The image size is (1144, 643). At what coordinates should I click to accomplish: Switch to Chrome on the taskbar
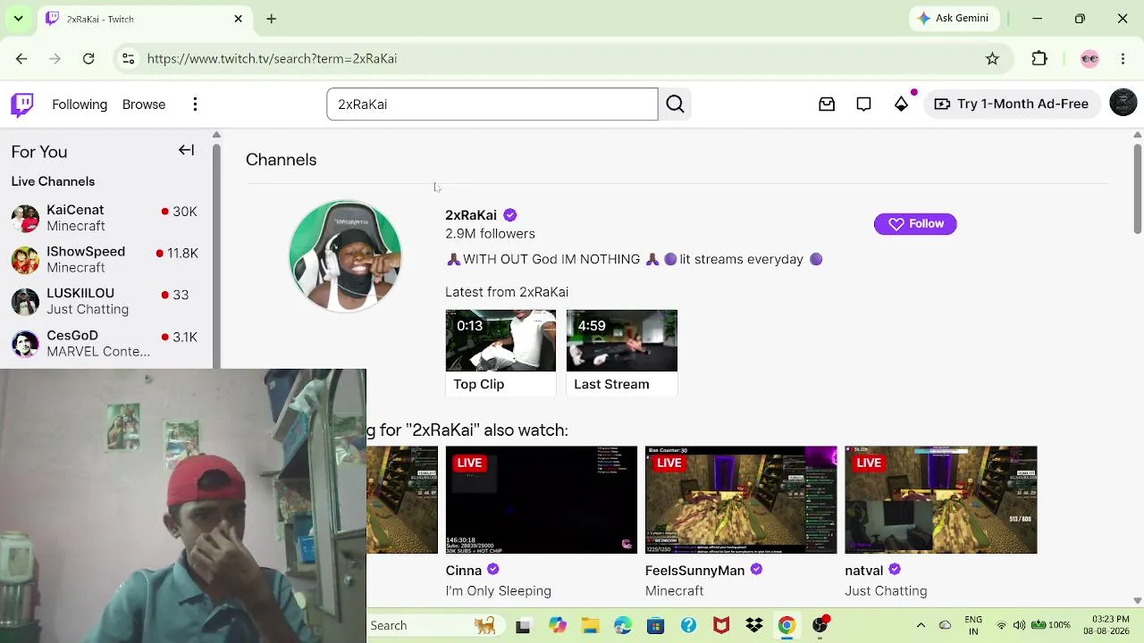pos(787,626)
